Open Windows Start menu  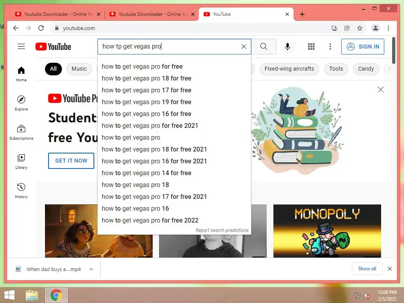coord(9,295)
